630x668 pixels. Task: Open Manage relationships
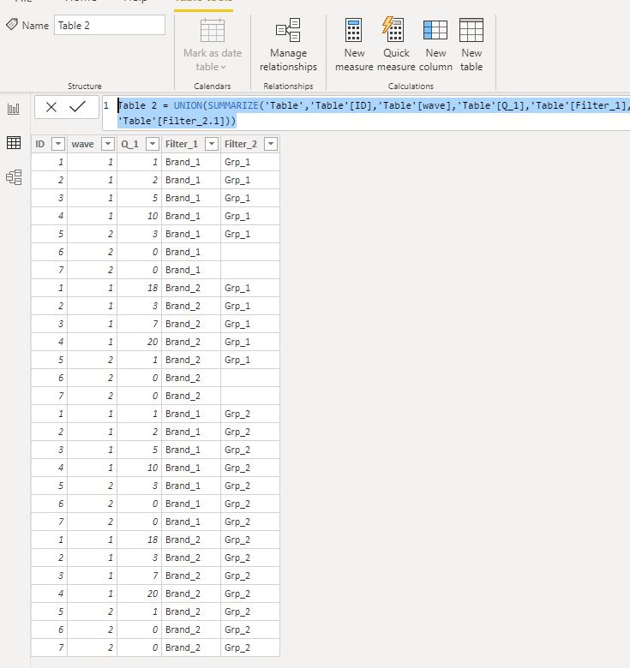[x=288, y=45]
